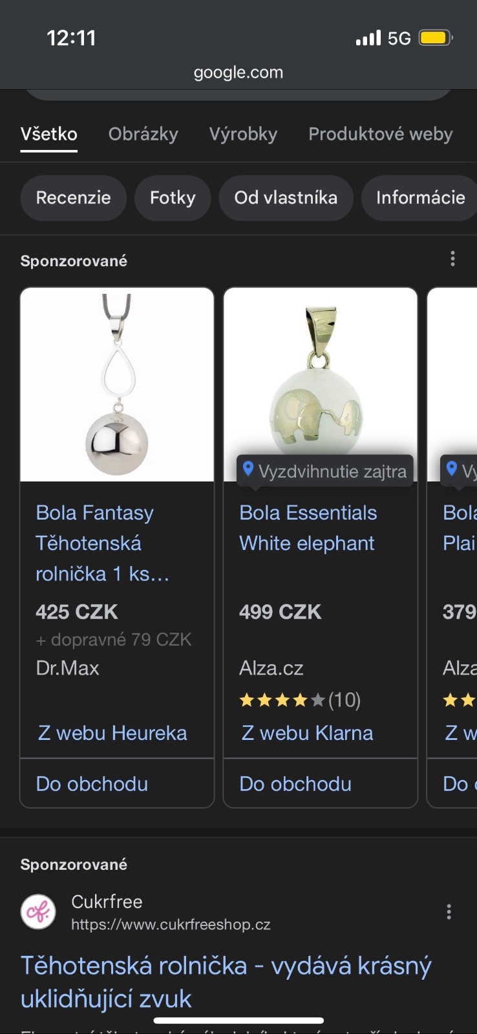Image resolution: width=477 pixels, height=1034 pixels.
Task: Switch to the Výrobky tab
Action: tap(243, 134)
